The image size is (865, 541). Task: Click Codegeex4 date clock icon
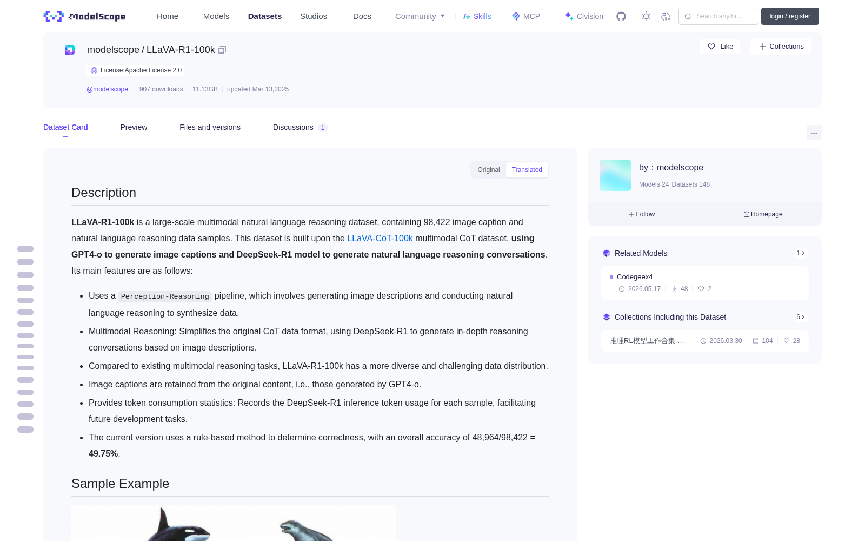coord(622,289)
